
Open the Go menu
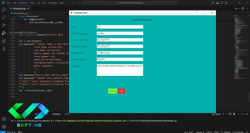38,3
